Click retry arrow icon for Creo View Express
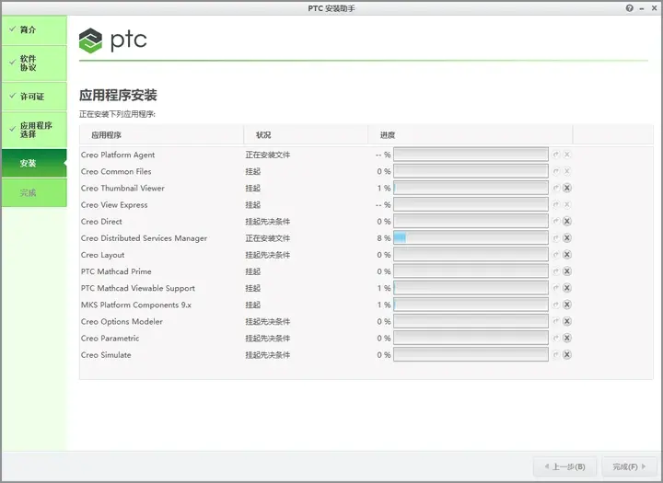 click(x=556, y=204)
